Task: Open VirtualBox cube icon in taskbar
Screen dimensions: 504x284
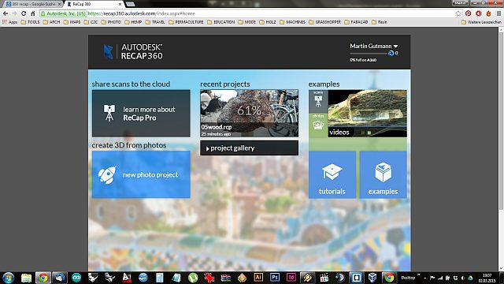Action: [x=372, y=277]
